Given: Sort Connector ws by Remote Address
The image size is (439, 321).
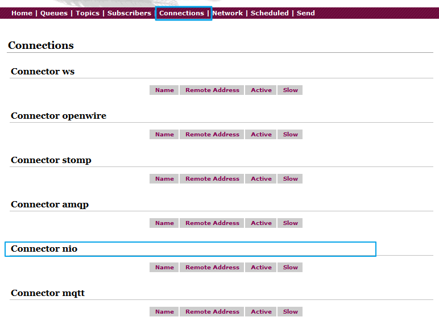Looking at the screenshot, I should (212, 90).
